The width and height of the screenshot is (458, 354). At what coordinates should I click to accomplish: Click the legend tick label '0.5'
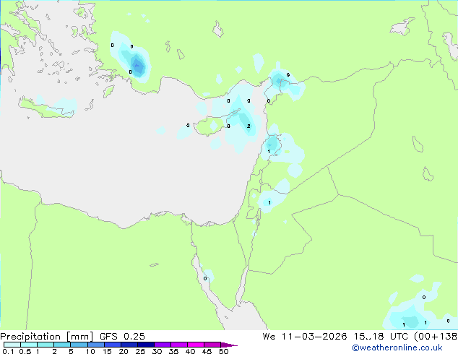coord(25,351)
